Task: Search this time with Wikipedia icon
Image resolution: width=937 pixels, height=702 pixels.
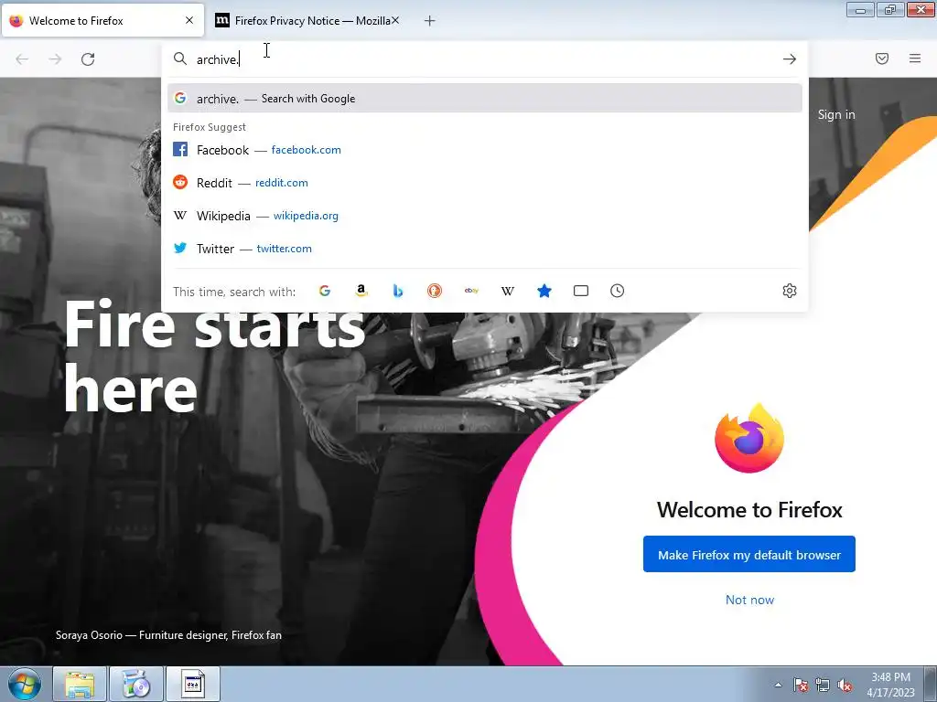Action: (508, 291)
